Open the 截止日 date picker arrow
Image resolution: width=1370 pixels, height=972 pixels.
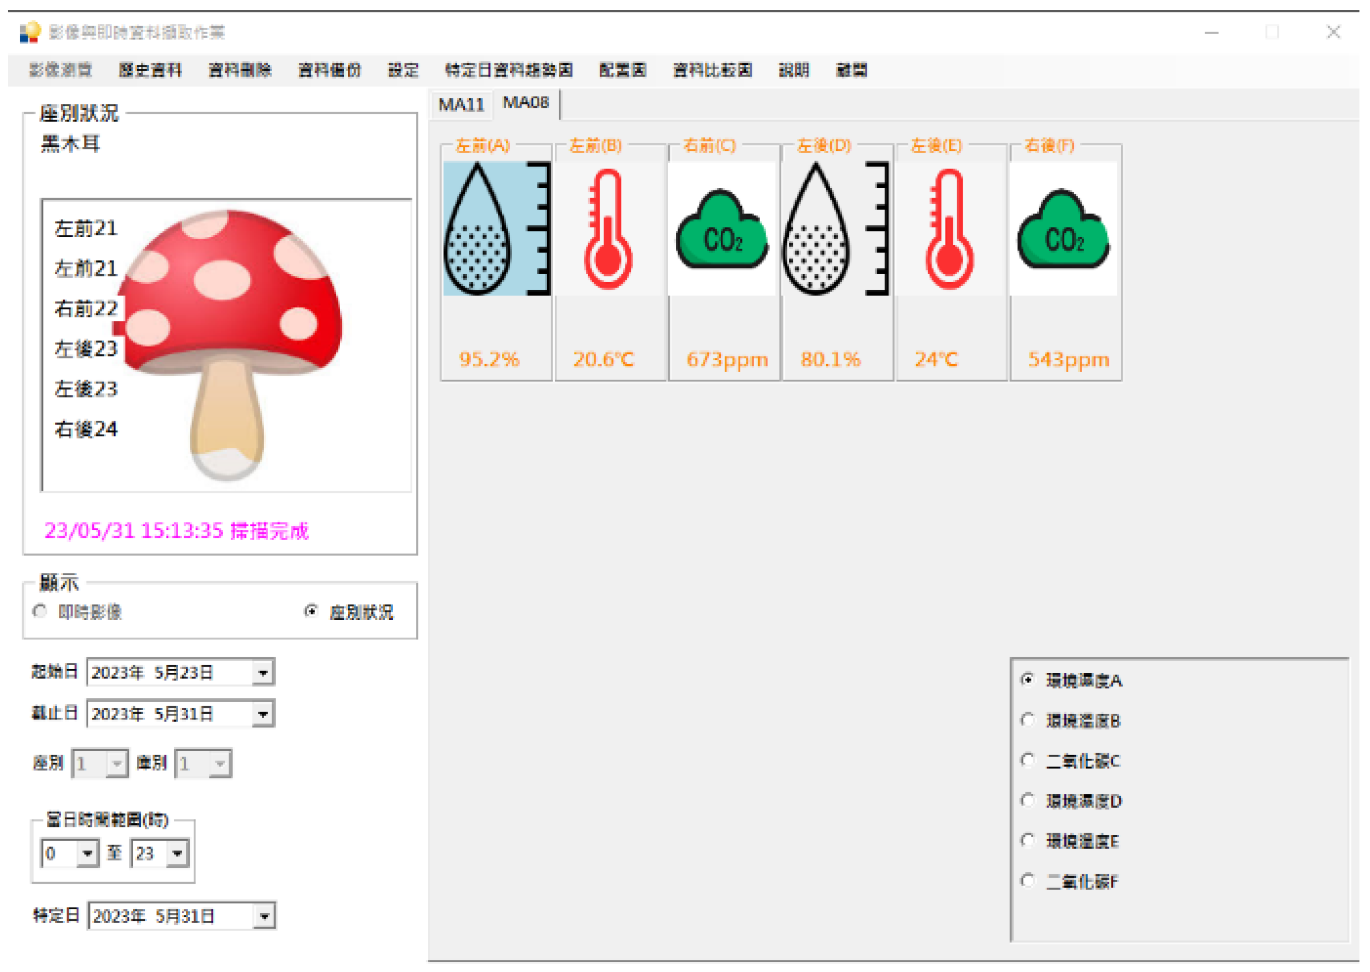click(262, 714)
